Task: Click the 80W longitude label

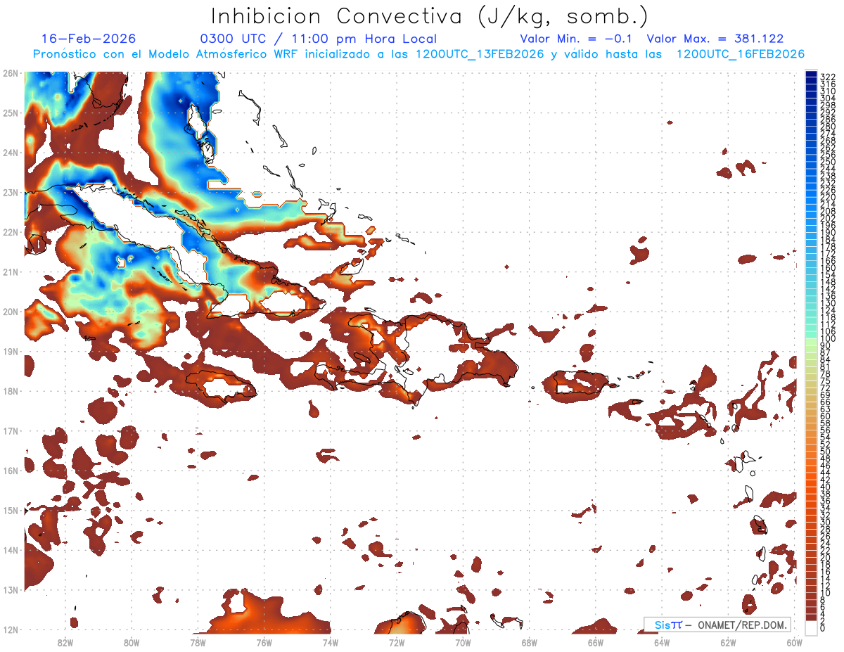Action: pyautogui.click(x=131, y=643)
